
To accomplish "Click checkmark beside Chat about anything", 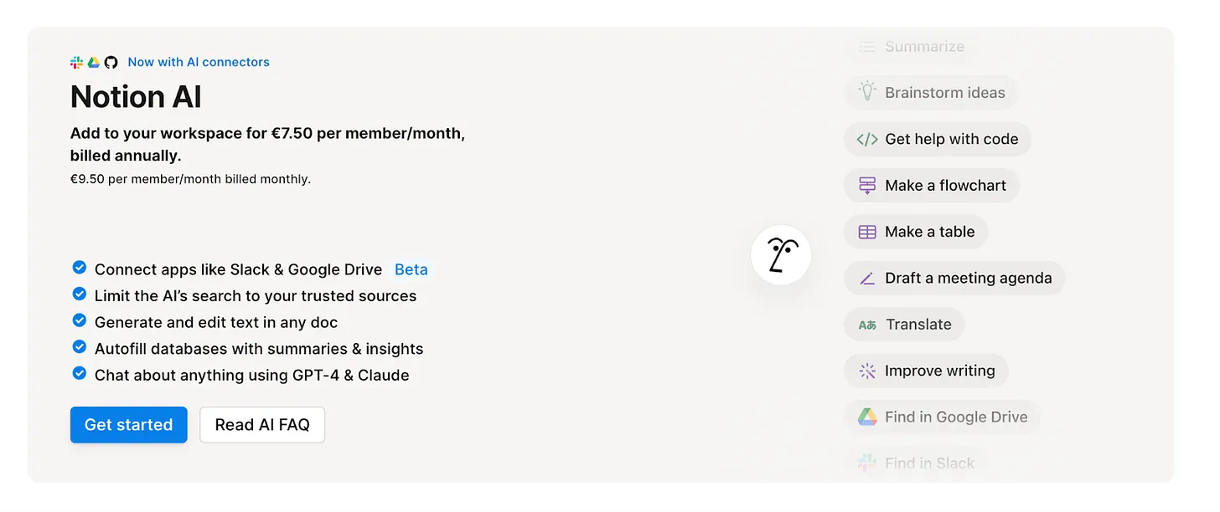I will [x=80, y=373].
